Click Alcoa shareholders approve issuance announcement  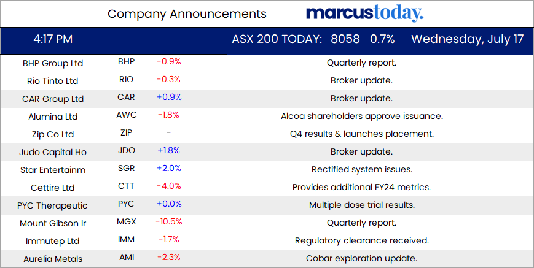pyautogui.click(x=361, y=116)
